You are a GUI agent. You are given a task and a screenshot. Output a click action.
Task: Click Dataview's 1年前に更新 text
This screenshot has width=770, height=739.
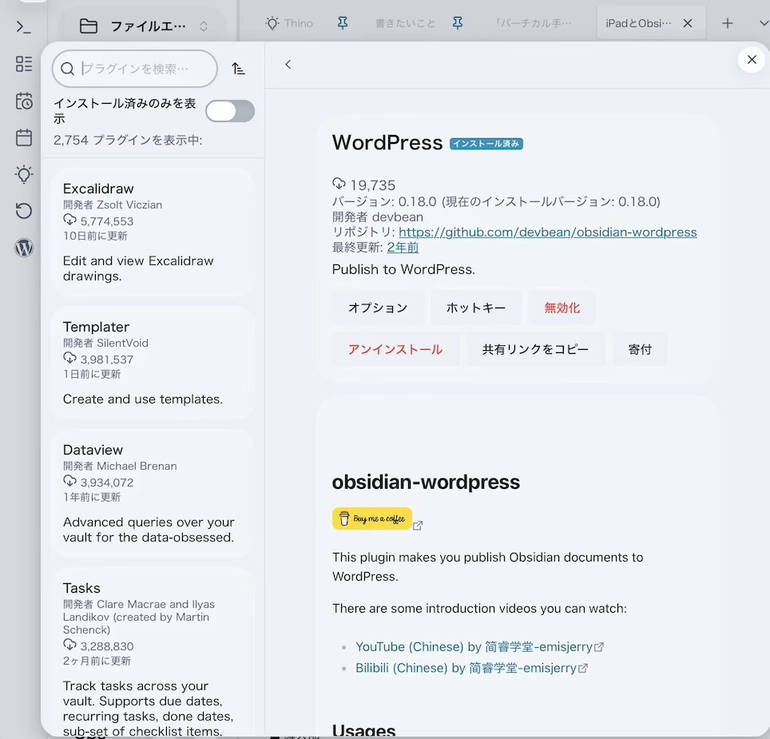[92, 497]
